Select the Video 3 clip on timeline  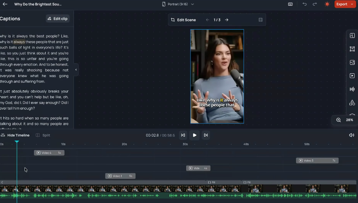click(x=317, y=161)
